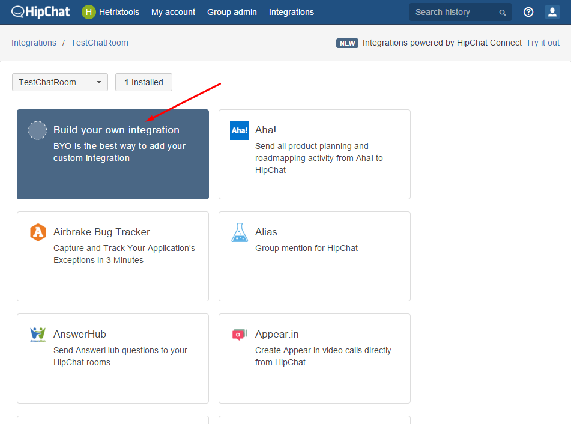571x424 pixels.
Task: Open the TestChatRoom room dropdown
Action: pyautogui.click(x=60, y=82)
